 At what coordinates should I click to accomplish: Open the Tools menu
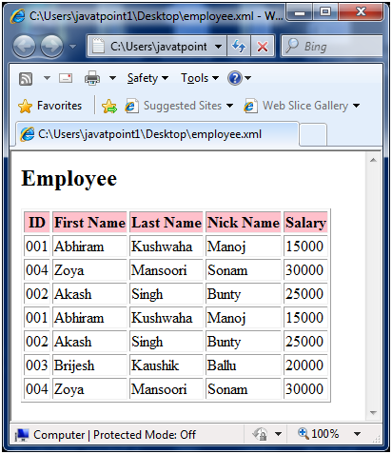click(x=200, y=78)
